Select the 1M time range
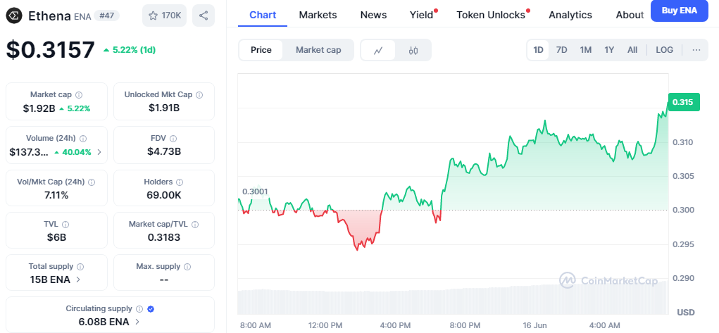719x333 pixels. pyautogui.click(x=586, y=50)
